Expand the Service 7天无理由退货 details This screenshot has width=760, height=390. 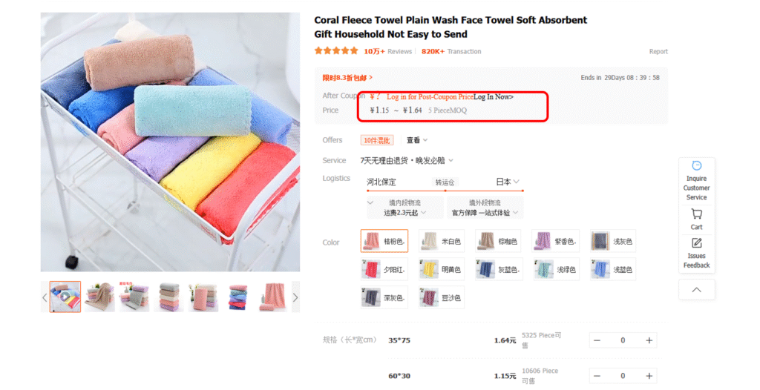pyautogui.click(x=407, y=160)
